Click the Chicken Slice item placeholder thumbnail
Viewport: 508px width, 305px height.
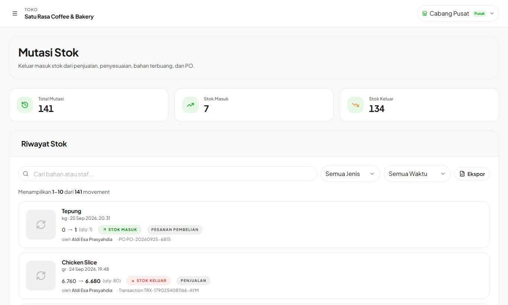click(x=41, y=276)
